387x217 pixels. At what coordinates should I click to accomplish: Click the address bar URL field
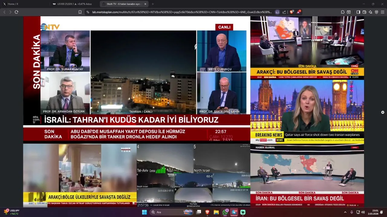(182, 12)
